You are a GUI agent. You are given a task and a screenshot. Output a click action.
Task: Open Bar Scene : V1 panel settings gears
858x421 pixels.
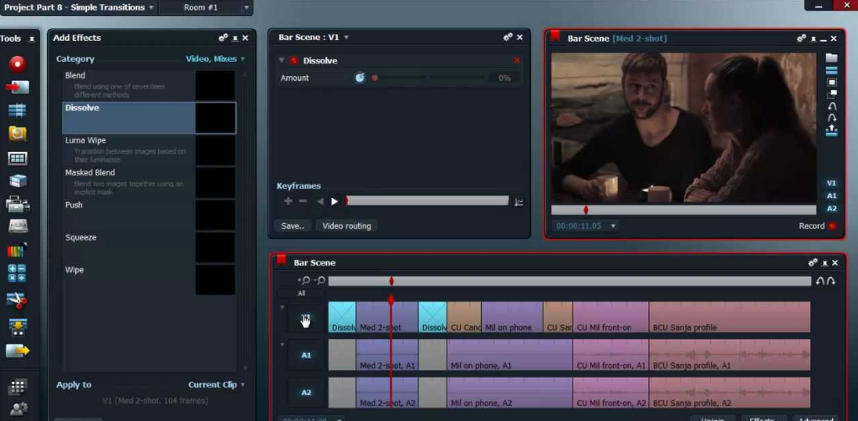coord(508,38)
